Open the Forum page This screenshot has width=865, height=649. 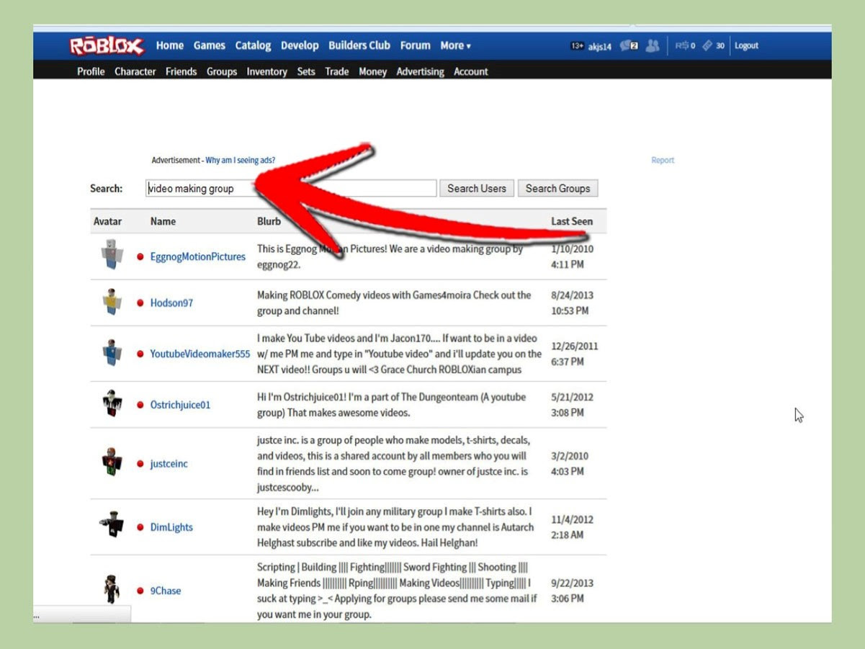click(x=416, y=45)
